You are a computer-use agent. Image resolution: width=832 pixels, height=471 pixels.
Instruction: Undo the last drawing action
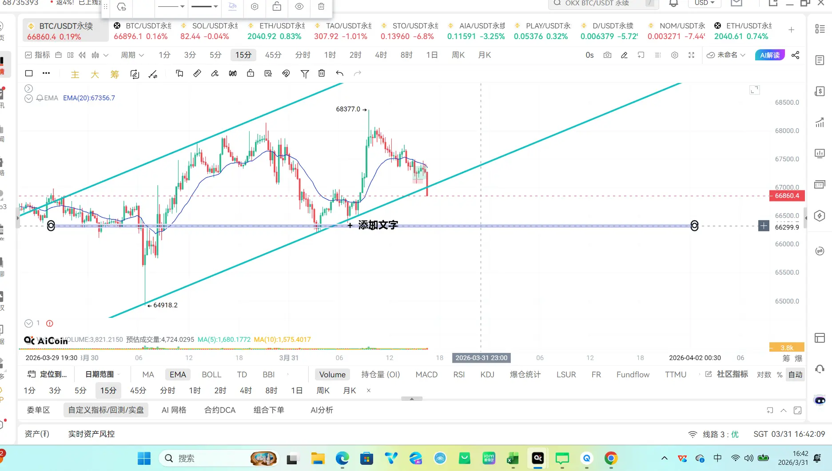[x=339, y=73]
